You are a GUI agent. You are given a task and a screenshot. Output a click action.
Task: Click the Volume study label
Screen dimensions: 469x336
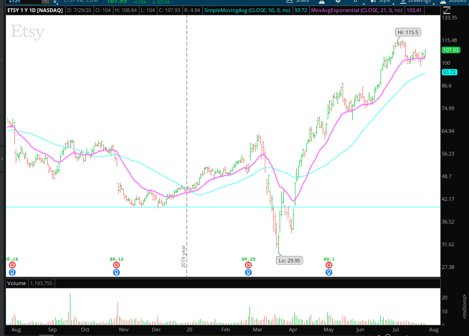(x=17, y=283)
